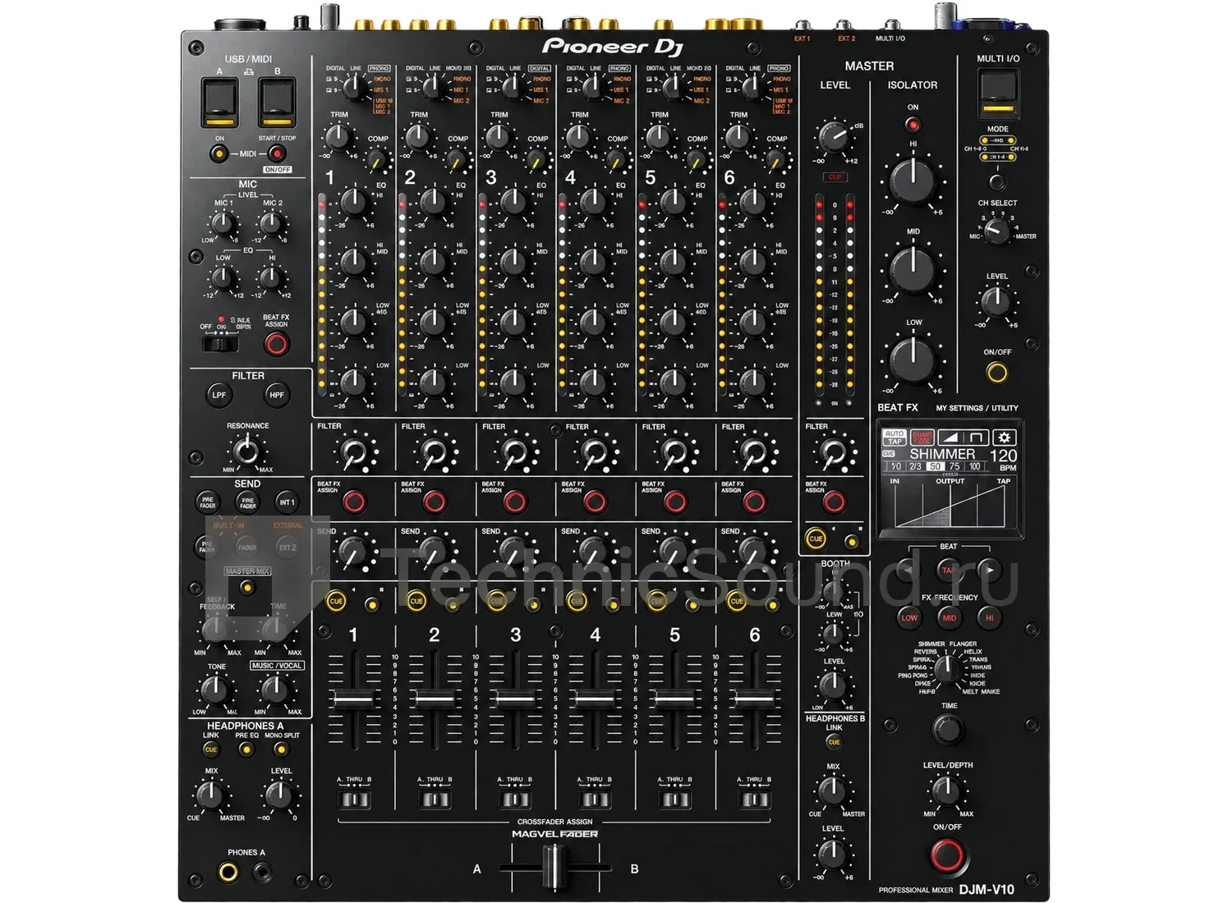1228x903 pixels.
Task: Push the Headphones A LINK CUE button
Action: (211, 749)
